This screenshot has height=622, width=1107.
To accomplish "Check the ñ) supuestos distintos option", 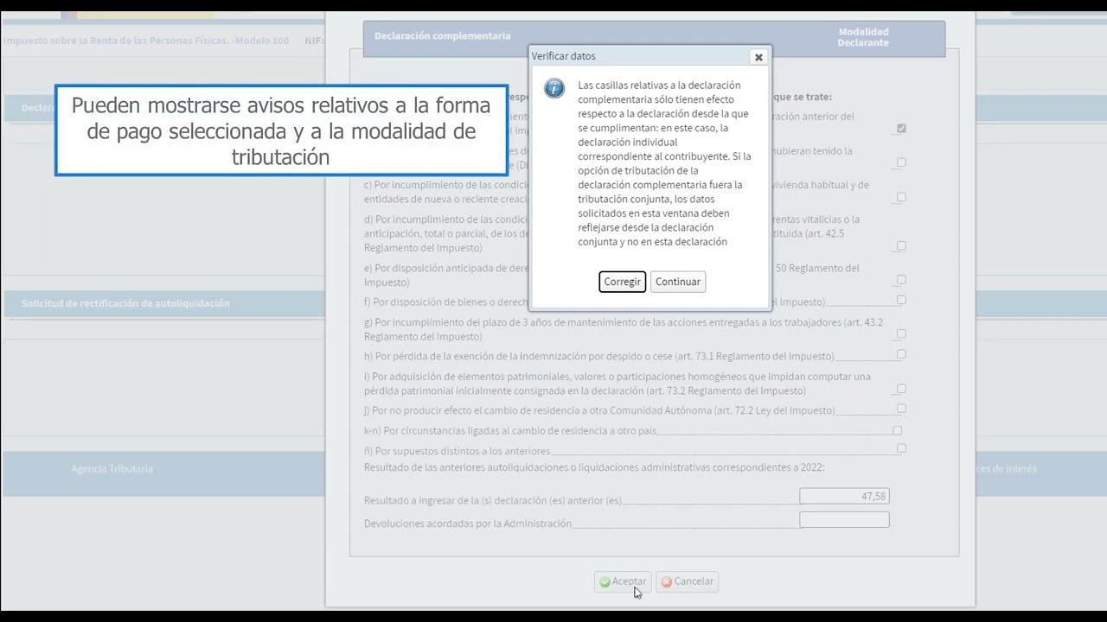I will [x=901, y=448].
